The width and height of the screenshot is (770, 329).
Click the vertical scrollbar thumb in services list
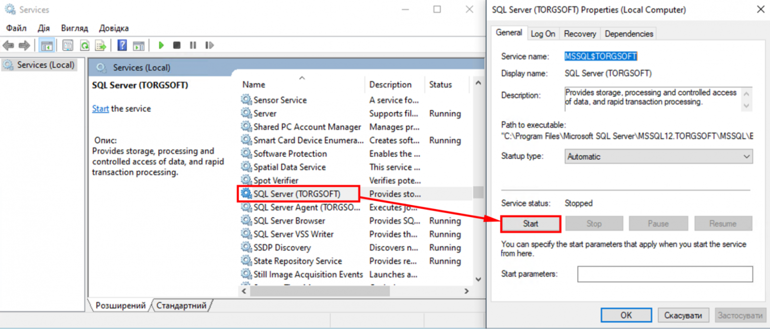point(478,192)
